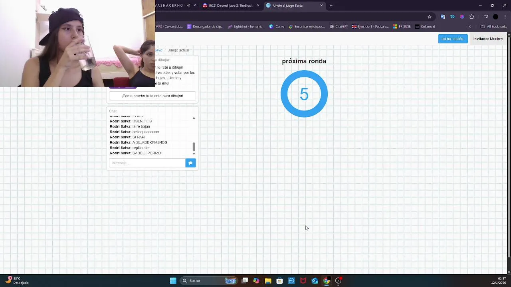Bookmark this page with the star icon
The height and width of the screenshot is (287, 511).
430,17
